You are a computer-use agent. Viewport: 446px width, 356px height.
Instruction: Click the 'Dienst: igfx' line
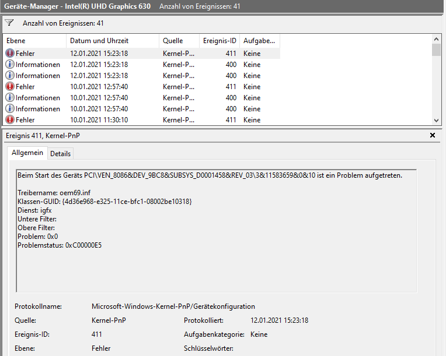tap(34, 210)
